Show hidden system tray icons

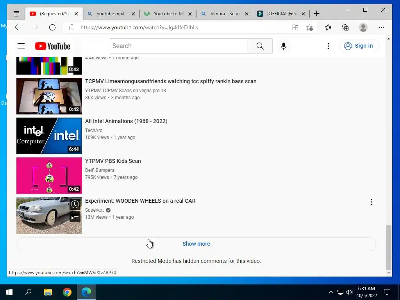[330, 292]
